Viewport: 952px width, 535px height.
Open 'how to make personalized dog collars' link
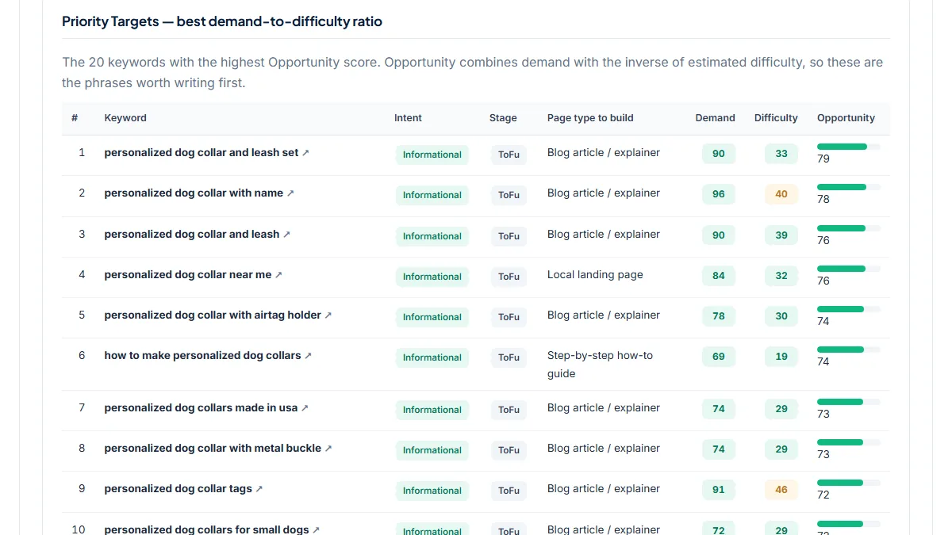click(x=202, y=355)
